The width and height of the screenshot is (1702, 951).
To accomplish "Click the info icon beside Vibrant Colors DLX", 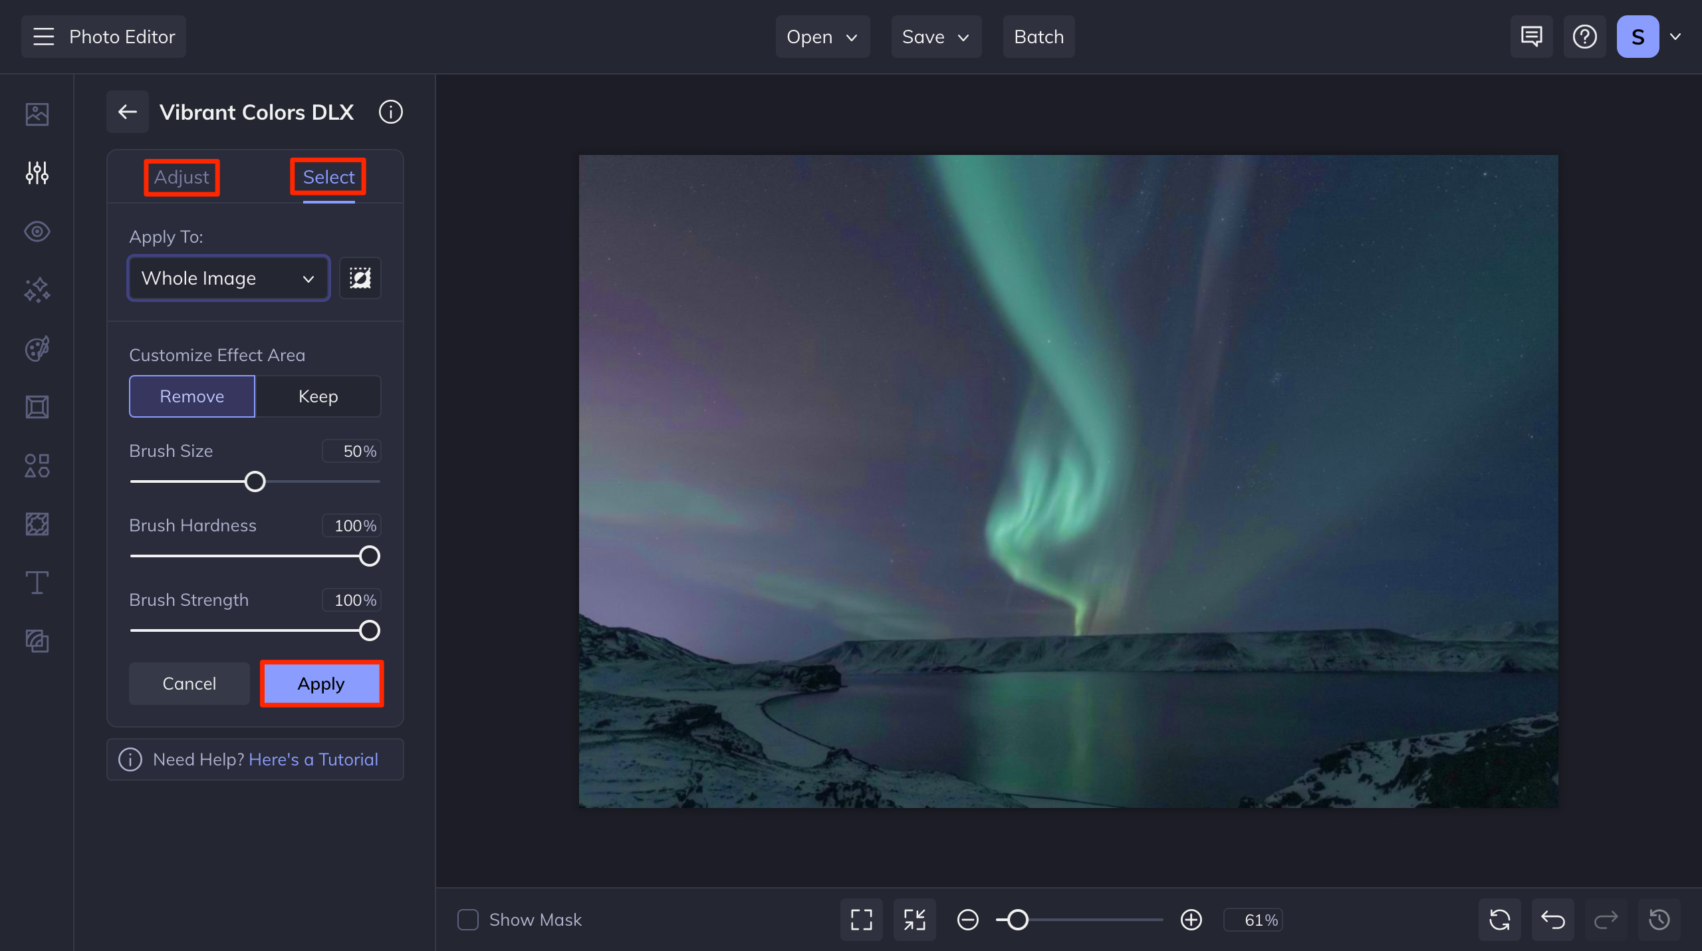I will (391, 112).
